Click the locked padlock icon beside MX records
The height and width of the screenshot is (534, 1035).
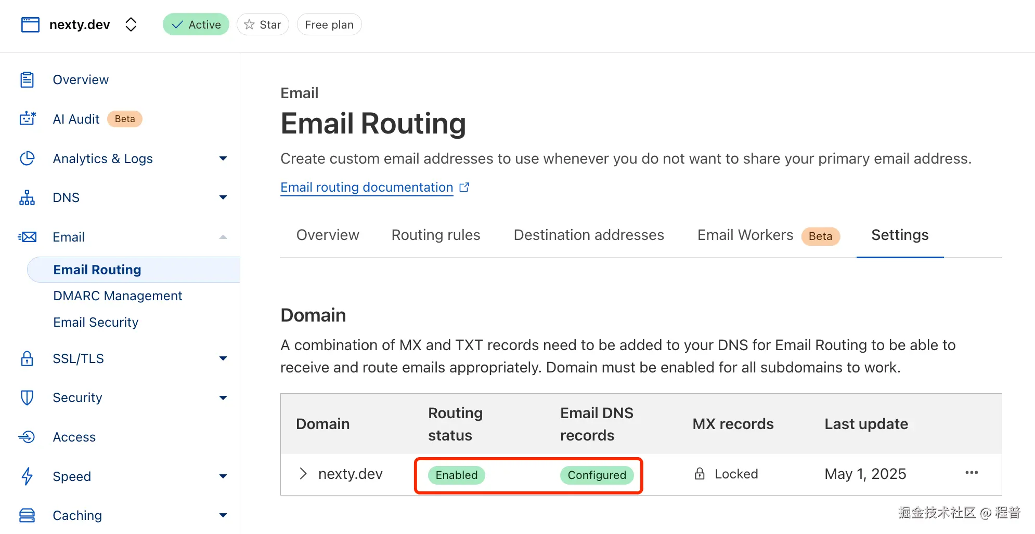click(699, 473)
